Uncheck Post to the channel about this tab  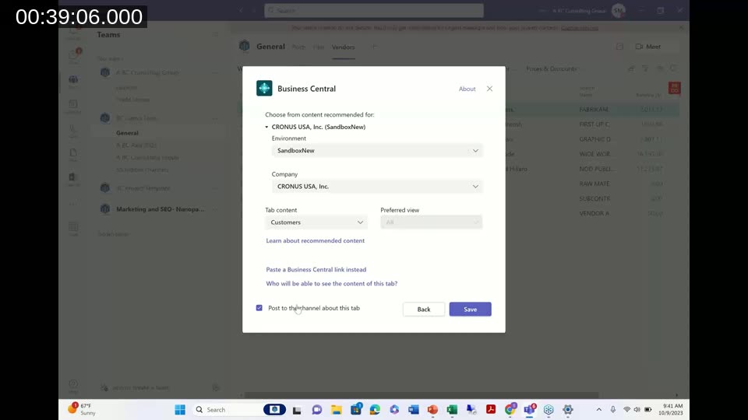[x=259, y=308]
